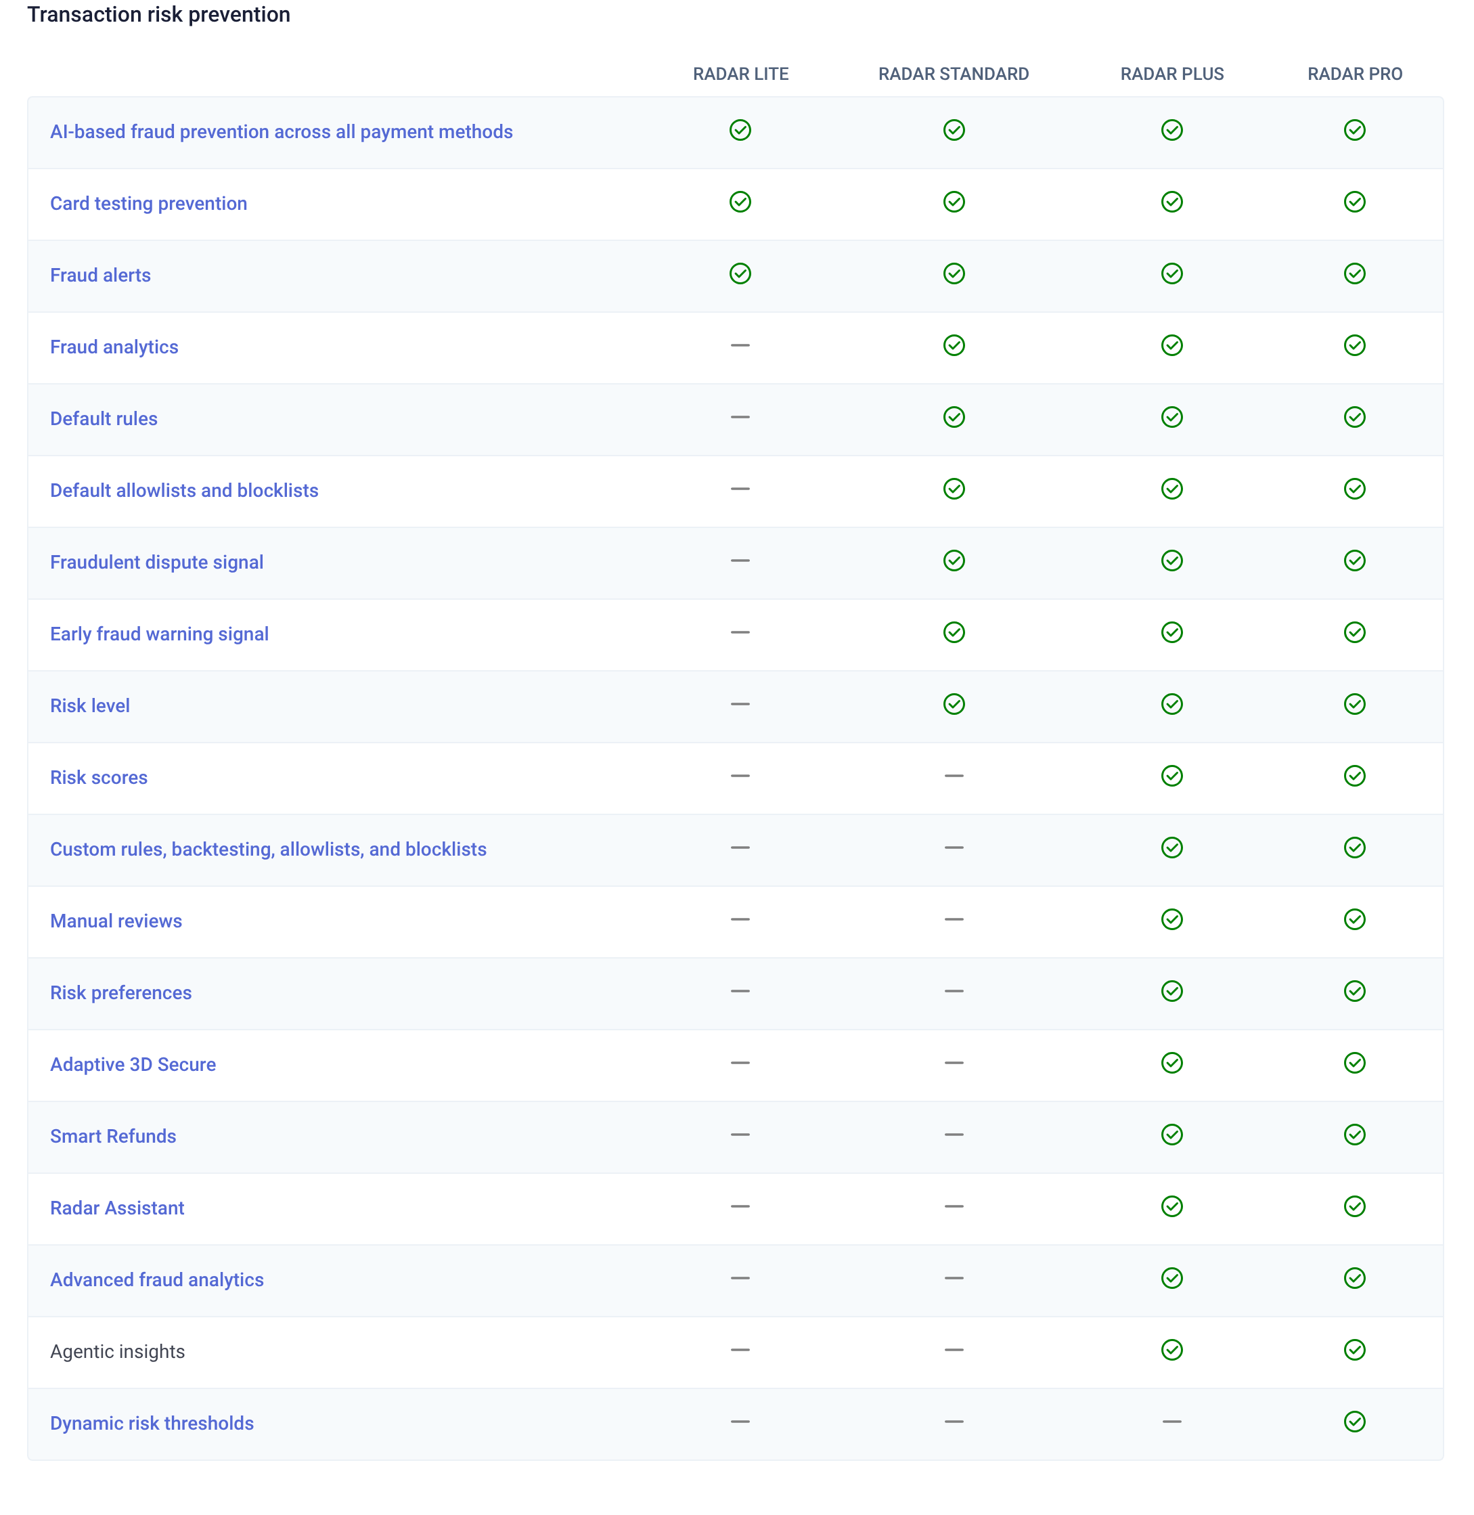
Task: Click Radar Pro checkmark for Fraudulent dispute signal
Action: (x=1355, y=561)
